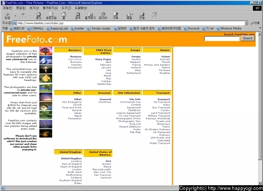The image size is (263, 191).
Task: Open the September diary page link
Action: [x=104, y=84]
